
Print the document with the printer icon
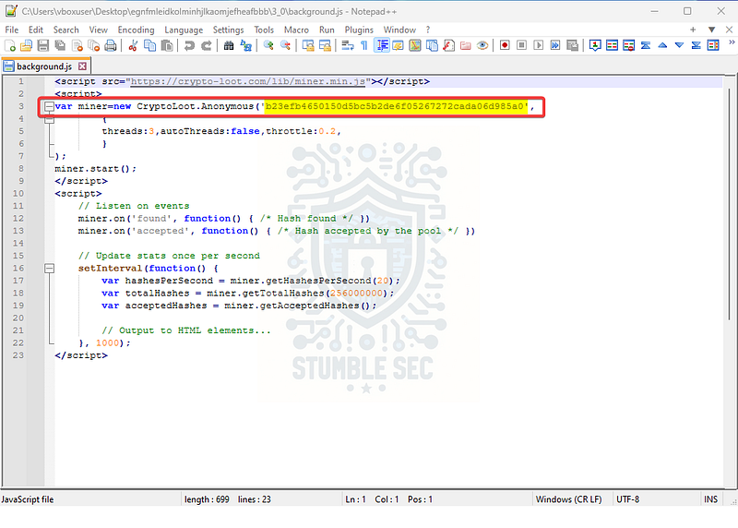pos(111,45)
